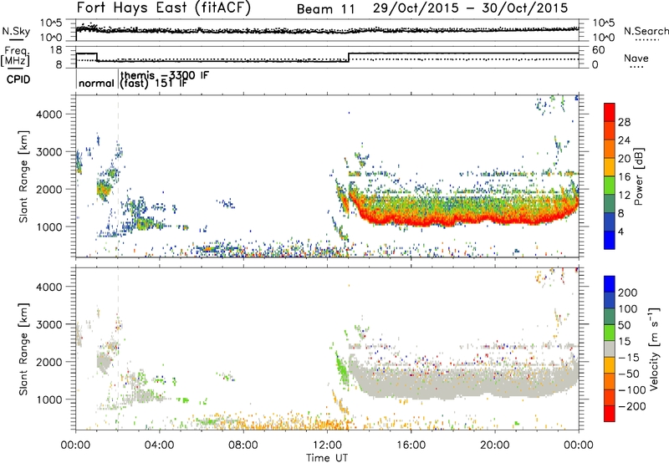Click the '16' tick on Power scale

tap(624, 176)
